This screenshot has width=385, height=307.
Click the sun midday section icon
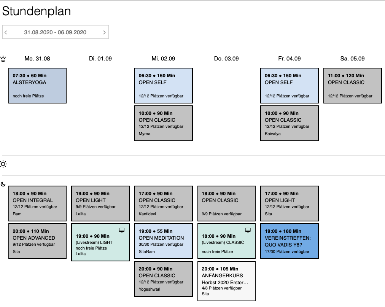pyautogui.click(x=3, y=164)
